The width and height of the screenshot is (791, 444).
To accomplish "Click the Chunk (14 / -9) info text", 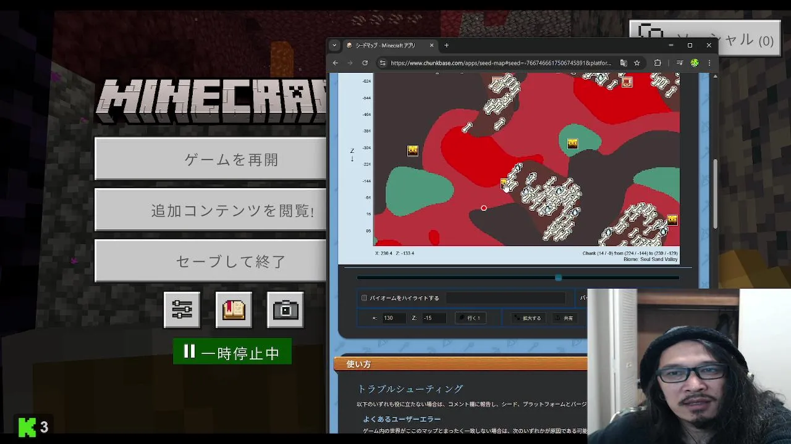I will click(630, 253).
